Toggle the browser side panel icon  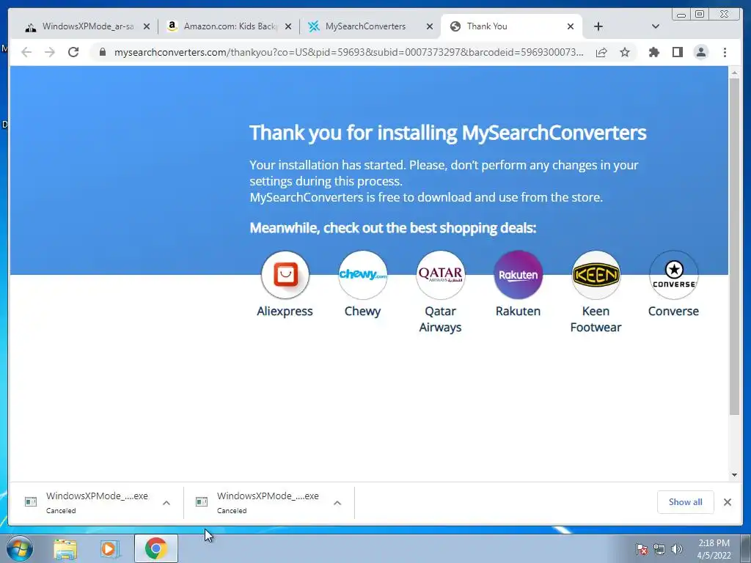pos(677,52)
